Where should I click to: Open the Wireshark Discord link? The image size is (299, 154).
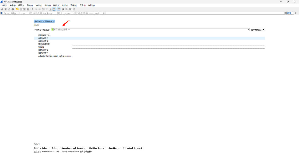pyautogui.click(x=133, y=148)
